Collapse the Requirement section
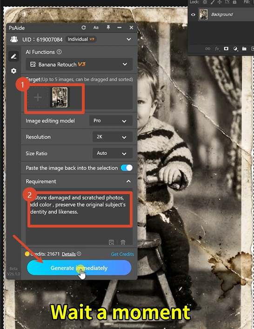 128,181
